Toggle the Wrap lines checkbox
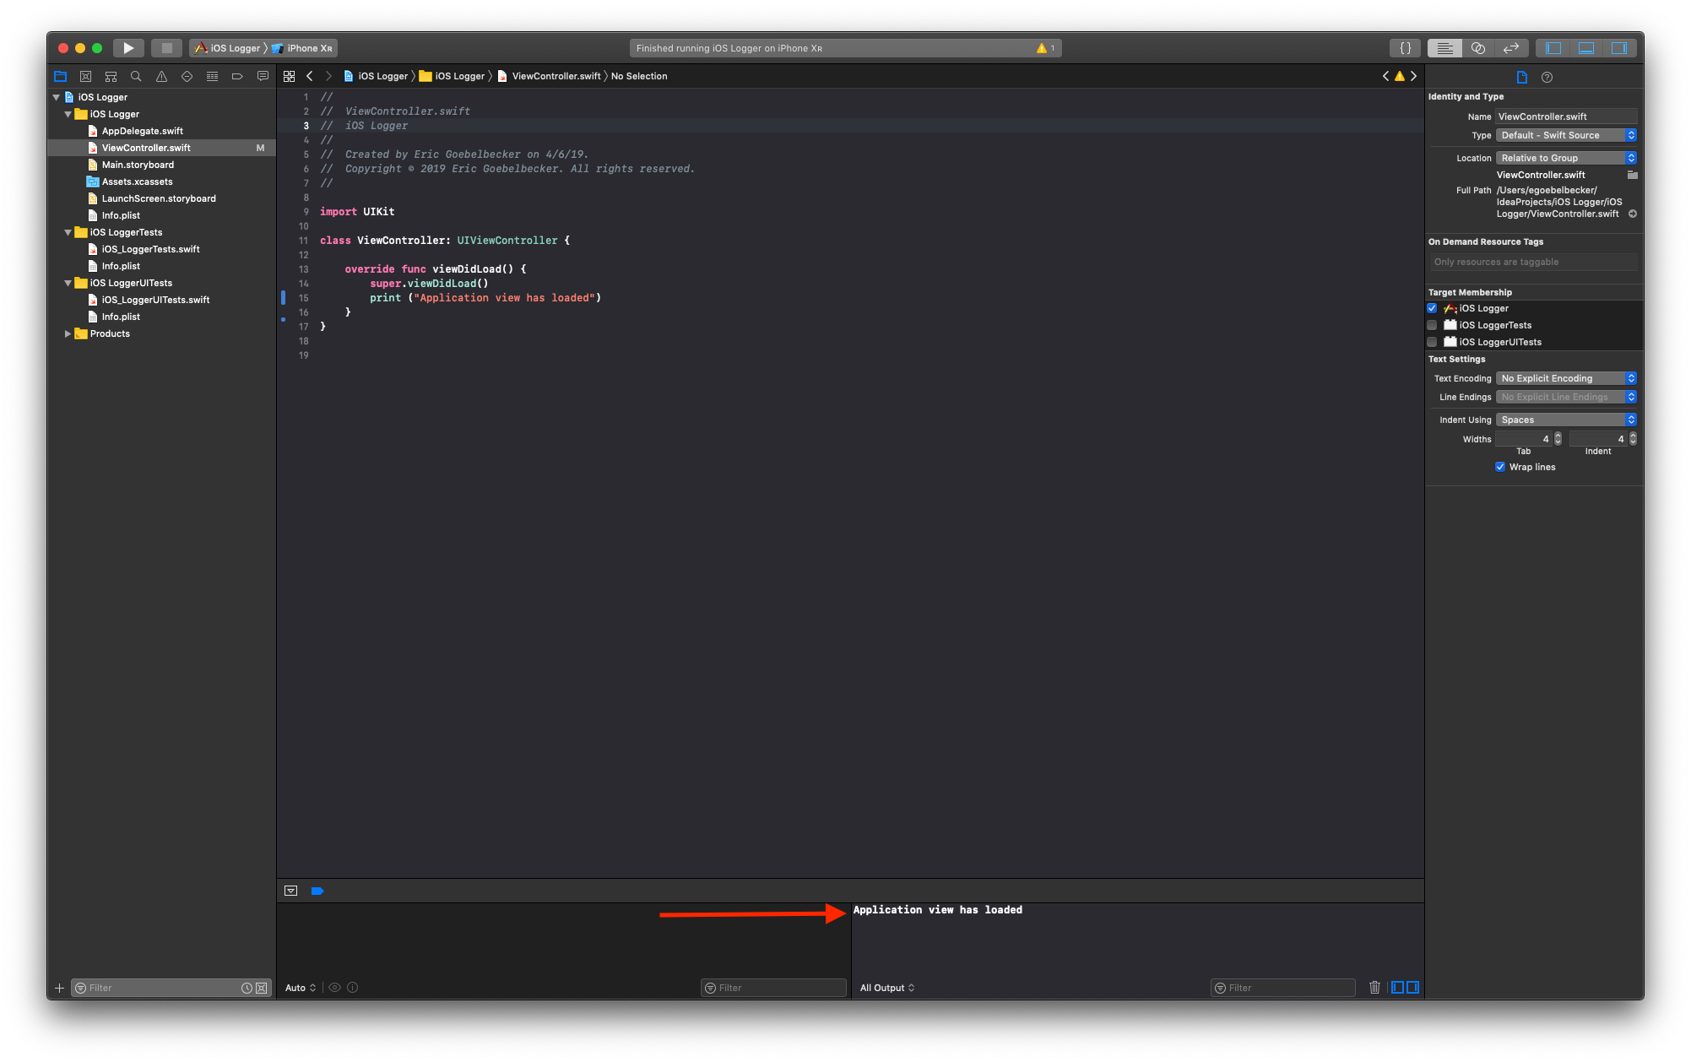This screenshot has width=1691, height=1062. click(1500, 467)
